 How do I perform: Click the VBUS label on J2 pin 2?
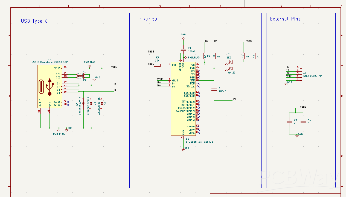click(289, 76)
